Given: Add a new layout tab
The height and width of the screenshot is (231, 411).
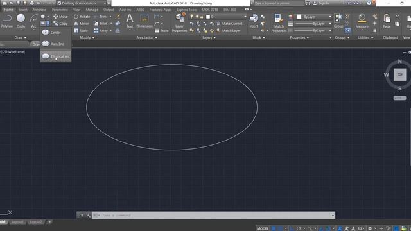Looking at the screenshot, I should point(49,222).
